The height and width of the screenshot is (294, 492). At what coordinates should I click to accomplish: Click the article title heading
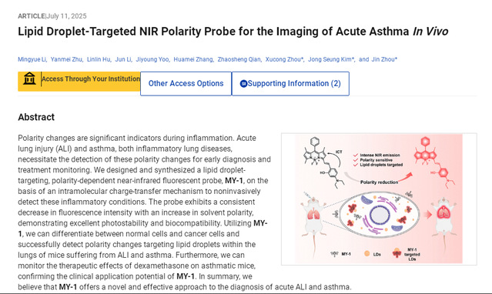point(233,32)
